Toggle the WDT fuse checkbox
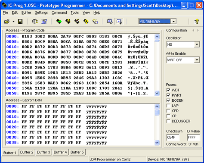This screenshot has width=204, height=163. (168, 90)
